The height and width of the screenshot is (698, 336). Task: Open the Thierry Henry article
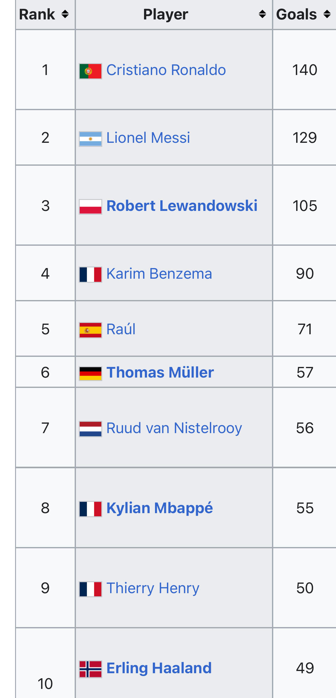pyautogui.click(x=153, y=588)
